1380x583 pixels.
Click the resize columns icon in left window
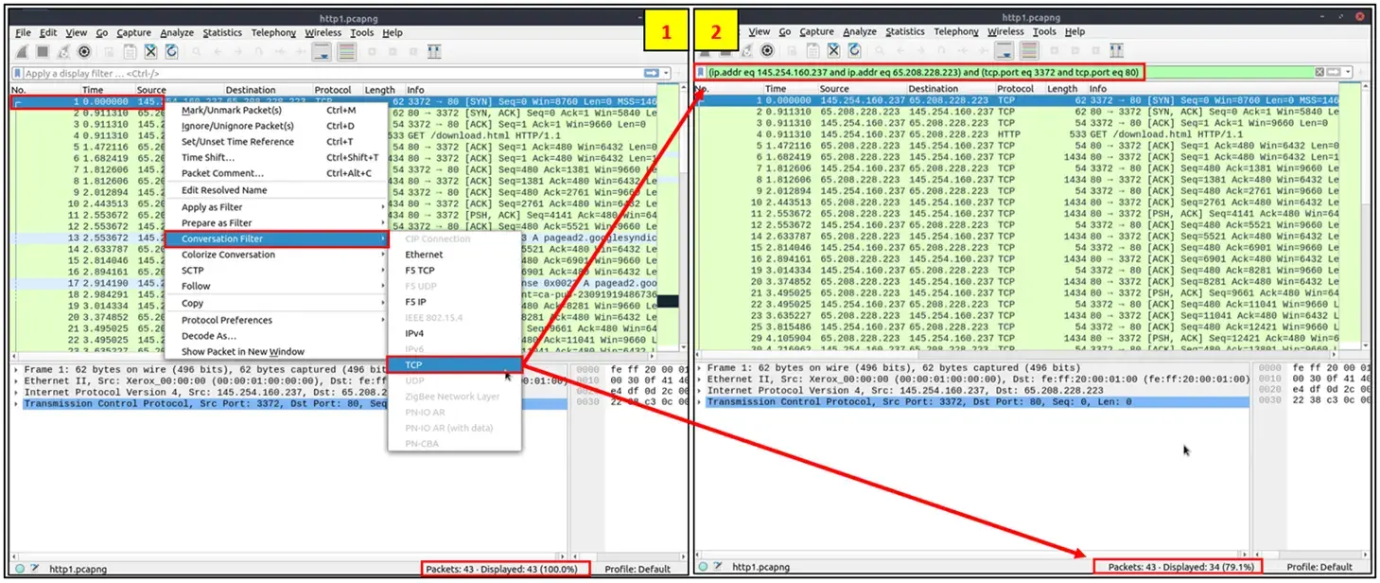click(x=433, y=52)
